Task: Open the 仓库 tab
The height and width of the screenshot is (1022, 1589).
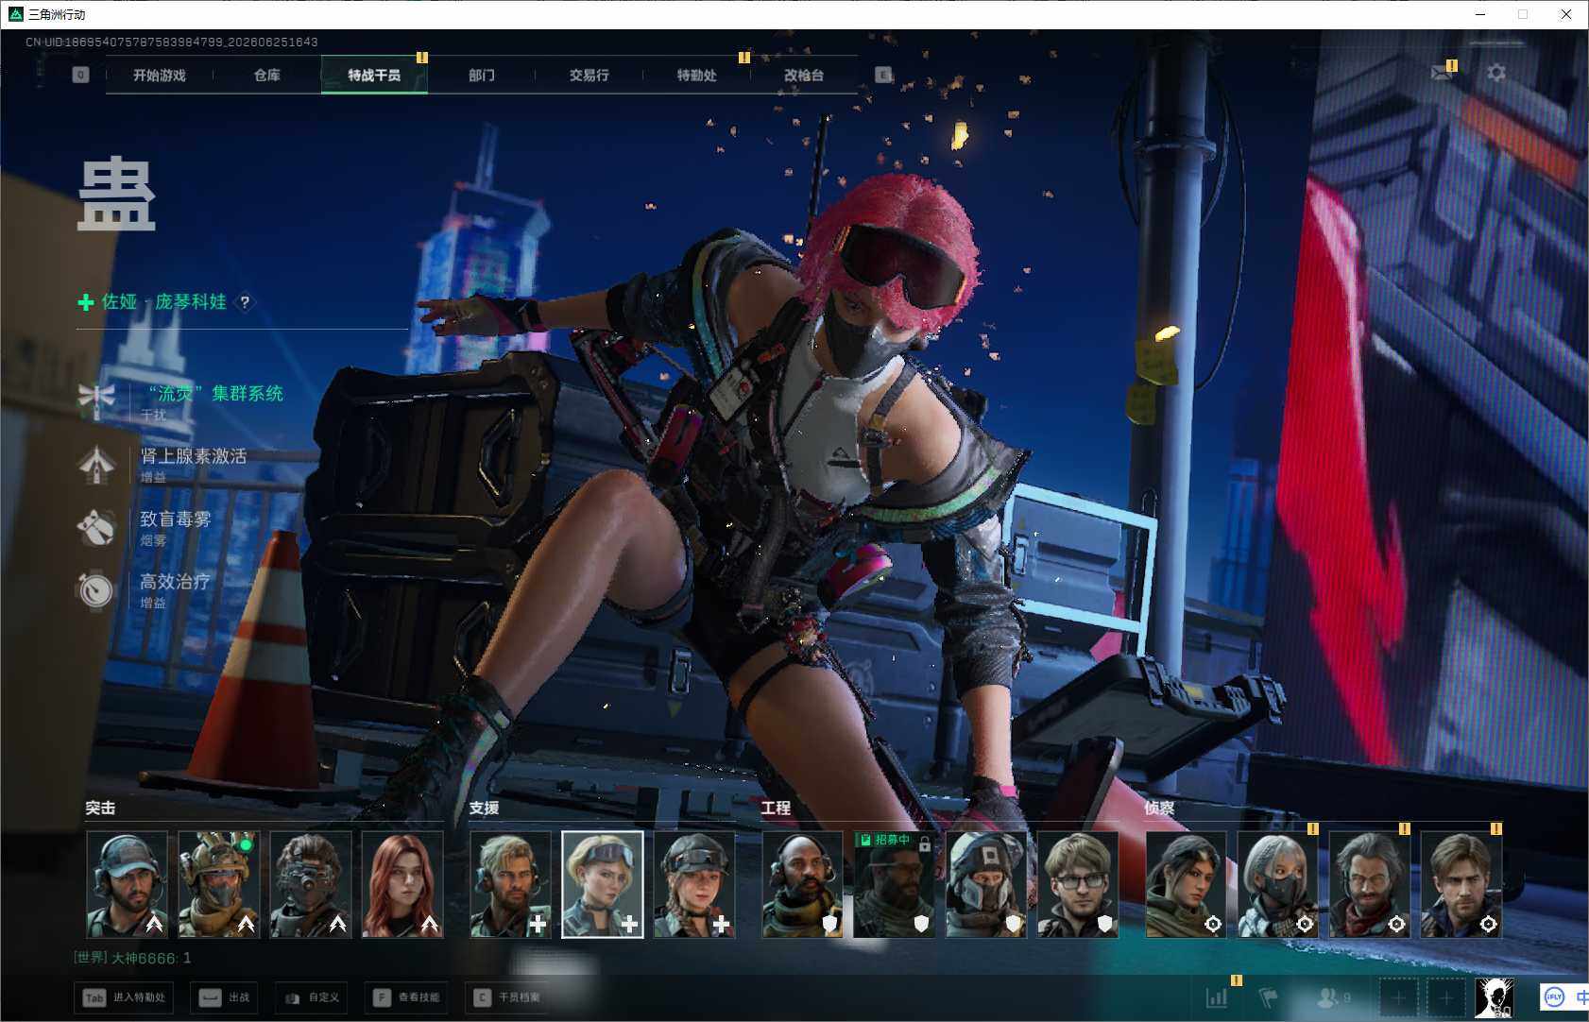Action: coord(267,75)
